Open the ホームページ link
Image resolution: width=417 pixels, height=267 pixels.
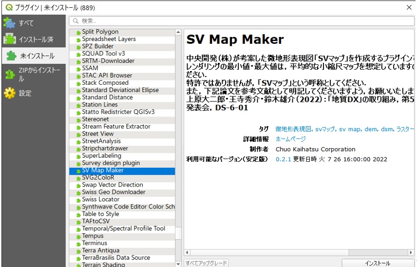[291, 139]
